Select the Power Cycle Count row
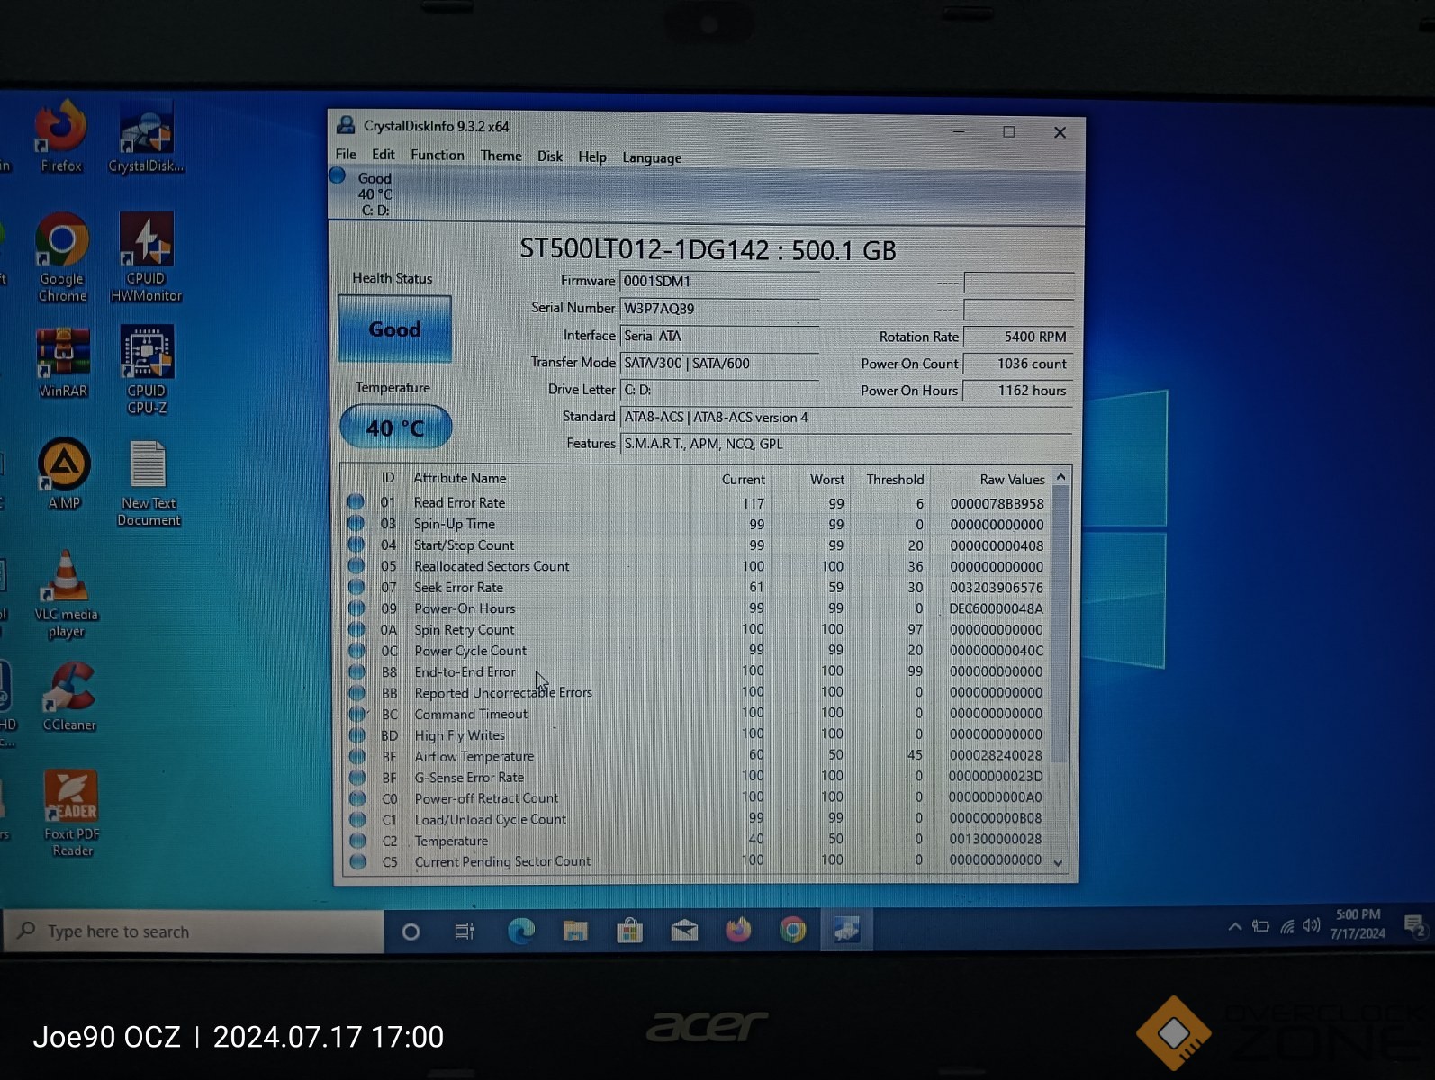Screen dimensions: 1435x1080 point(696,651)
